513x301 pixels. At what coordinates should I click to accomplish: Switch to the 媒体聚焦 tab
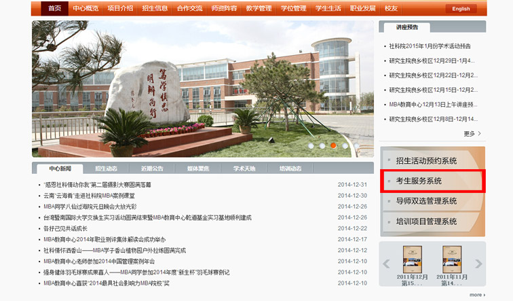coord(198,169)
